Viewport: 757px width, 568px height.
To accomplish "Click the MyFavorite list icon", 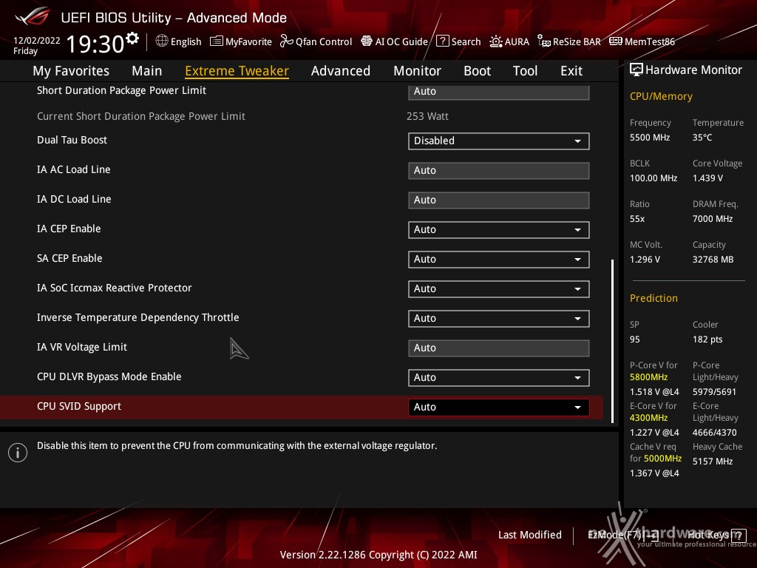I will [217, 41].
